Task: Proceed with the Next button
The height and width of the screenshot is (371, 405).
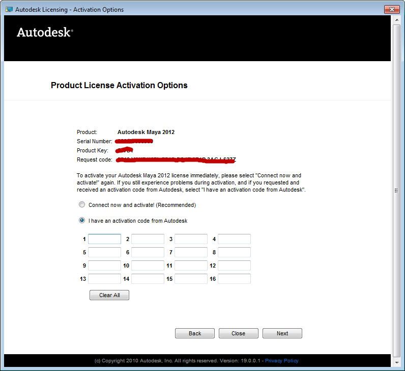Action: (x=282, y=333)
